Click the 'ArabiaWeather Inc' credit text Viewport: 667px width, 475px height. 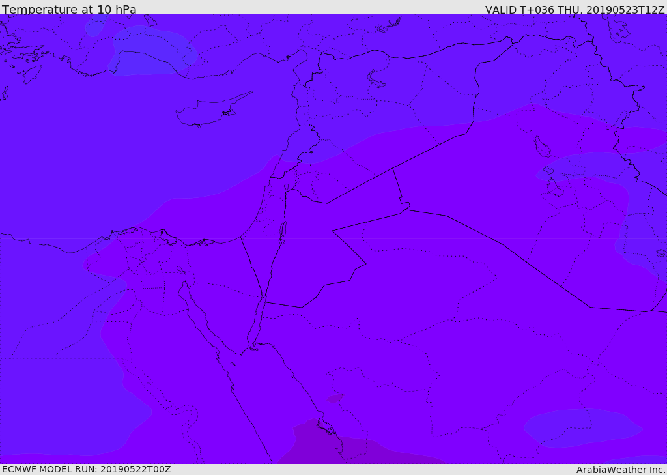(x=621, y=470)
